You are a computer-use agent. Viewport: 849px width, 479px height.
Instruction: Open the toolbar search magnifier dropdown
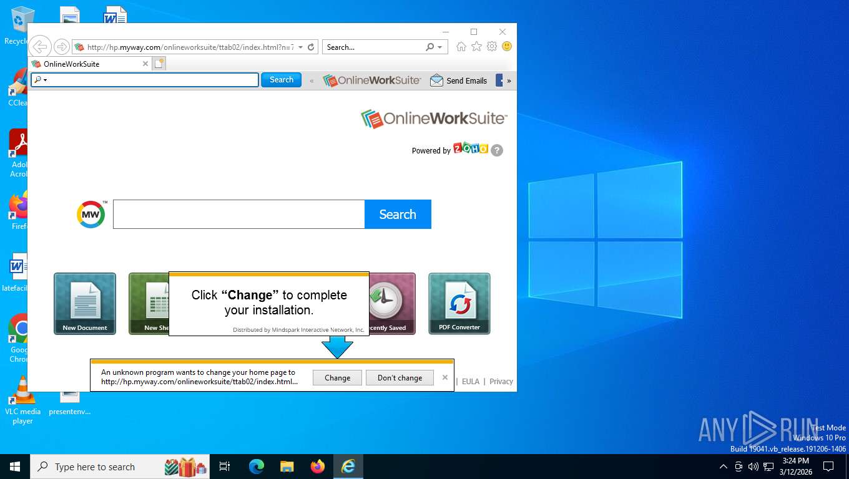tap(41, 80)
